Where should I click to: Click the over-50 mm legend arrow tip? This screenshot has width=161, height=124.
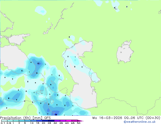[x=80, y=121]
